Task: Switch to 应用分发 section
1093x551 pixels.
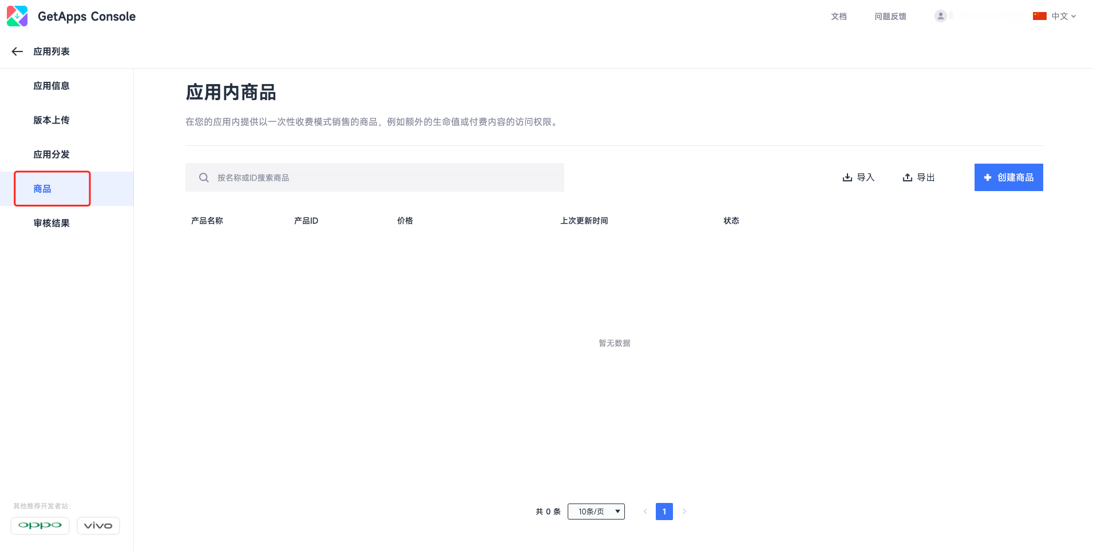Action: (x=52, y=154)
